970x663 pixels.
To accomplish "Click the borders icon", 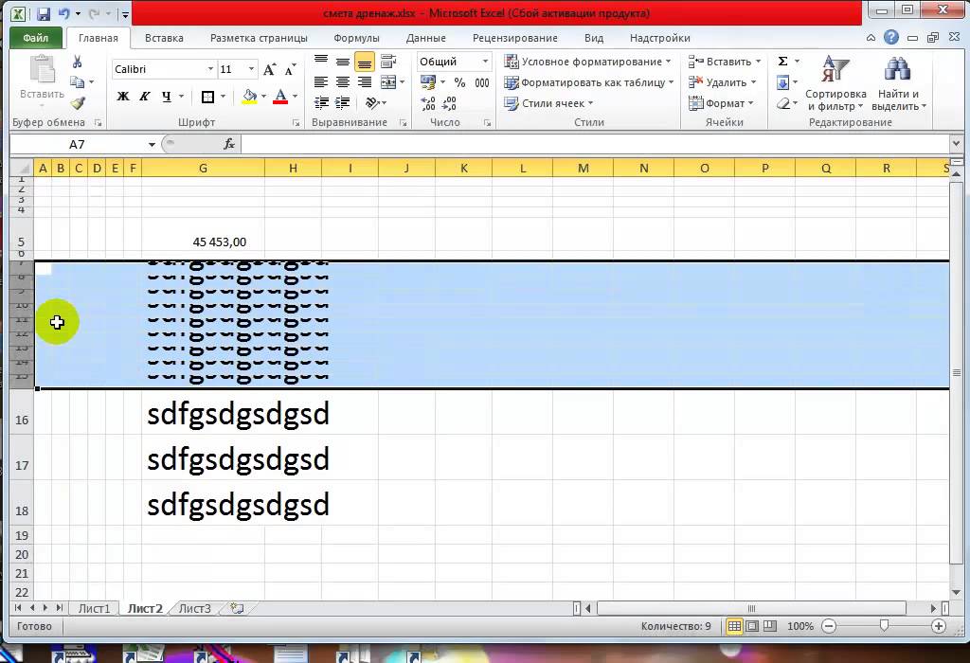I will point(207,97).
